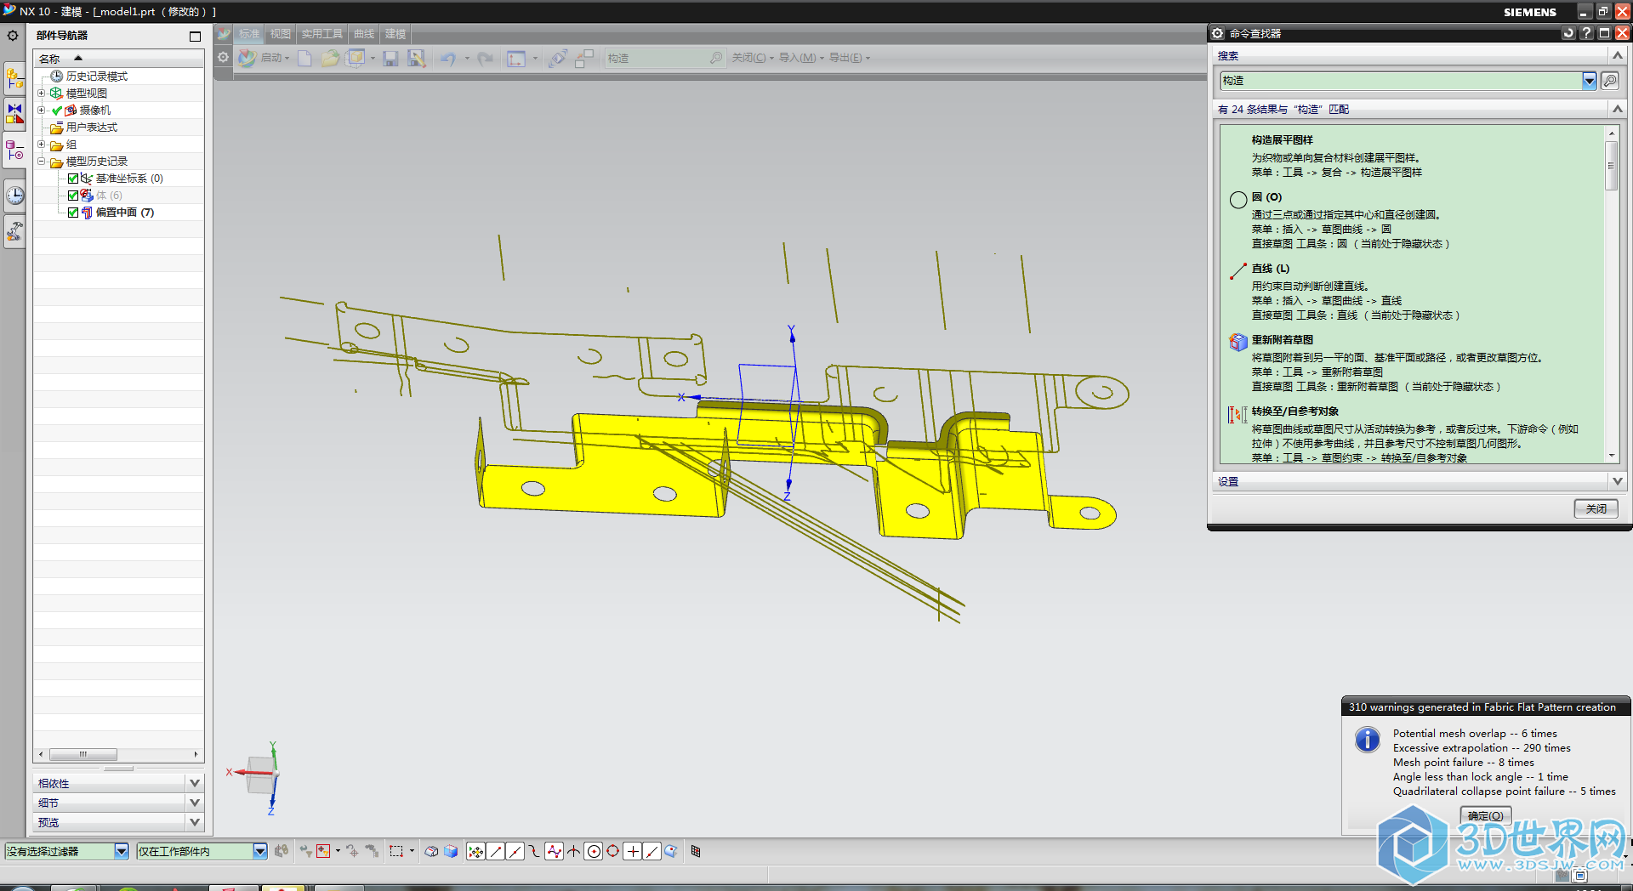Switch to the 曲线 toolbar tab
1633x891 pixels.
click(x=364, y=34)
